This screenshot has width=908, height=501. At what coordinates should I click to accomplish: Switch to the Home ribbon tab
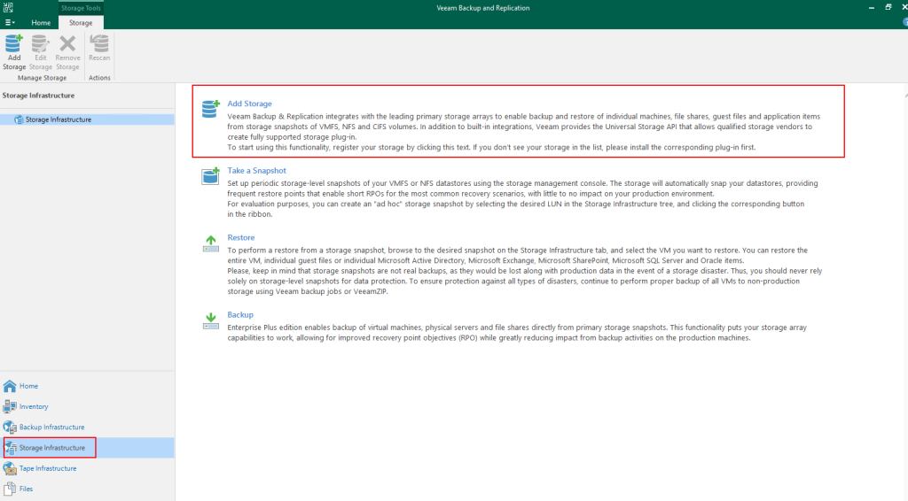click(41, 22)
